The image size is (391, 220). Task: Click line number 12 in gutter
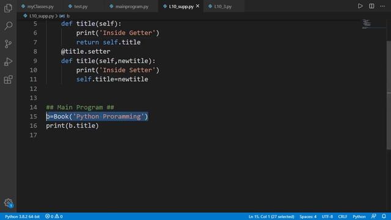[34, 89]
